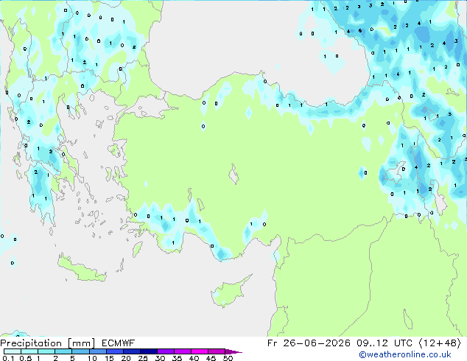Screen dimensions: 467x361
Task: Click the '10' legend scale label
Action: click(x=92, y=358)
